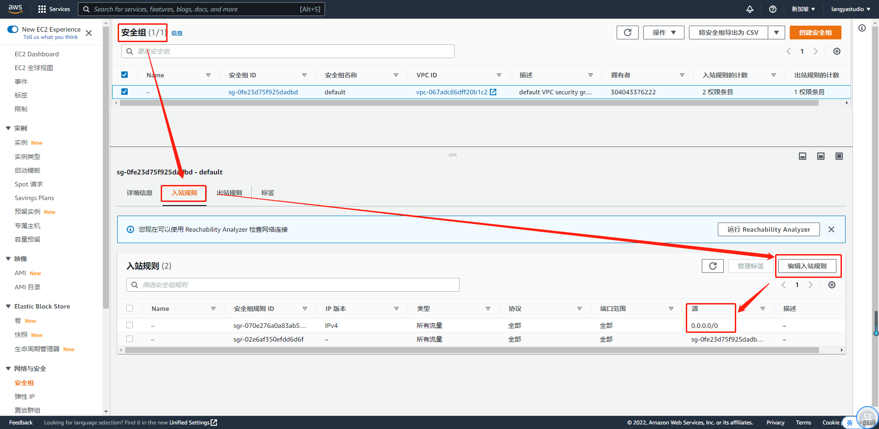Open the 新加坡 region selector

803,9
